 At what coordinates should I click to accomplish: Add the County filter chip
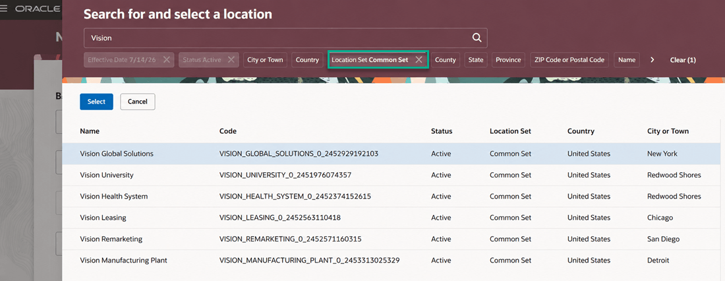pos(446,60)
